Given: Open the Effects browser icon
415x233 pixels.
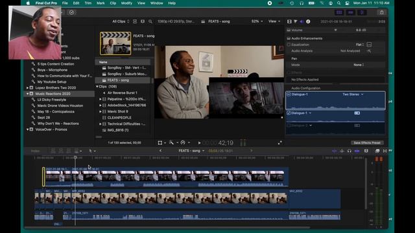Looking at the screenshot, I should [377, 151].
